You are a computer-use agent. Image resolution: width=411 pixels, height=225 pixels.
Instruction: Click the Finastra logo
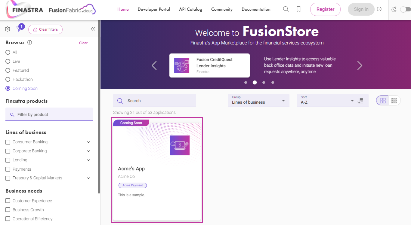(24, 10)
